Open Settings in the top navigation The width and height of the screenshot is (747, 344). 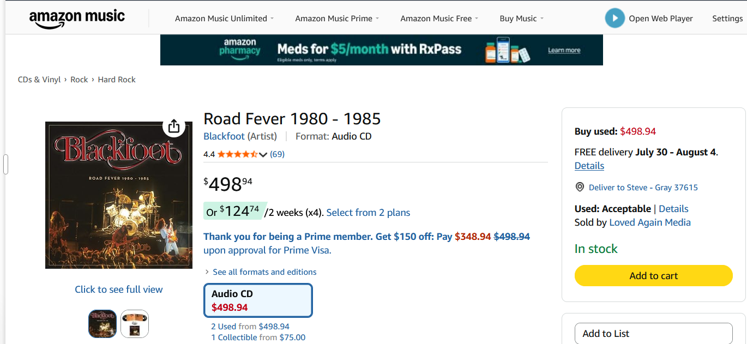(727, 19)
